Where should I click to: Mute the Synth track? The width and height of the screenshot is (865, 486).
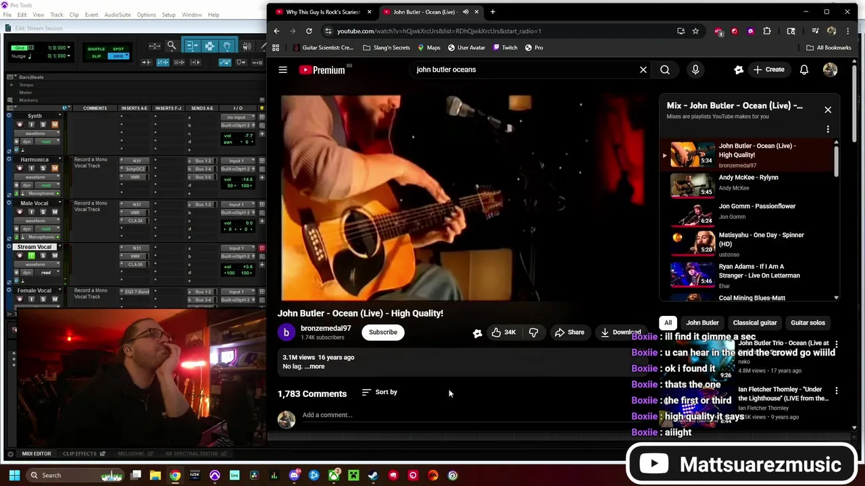(55, 125)
